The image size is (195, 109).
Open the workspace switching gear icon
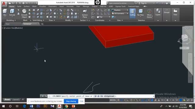click(168, 100)
